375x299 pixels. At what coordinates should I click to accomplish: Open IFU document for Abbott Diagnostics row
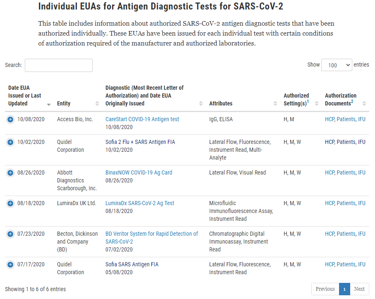[x=362, y=172]
